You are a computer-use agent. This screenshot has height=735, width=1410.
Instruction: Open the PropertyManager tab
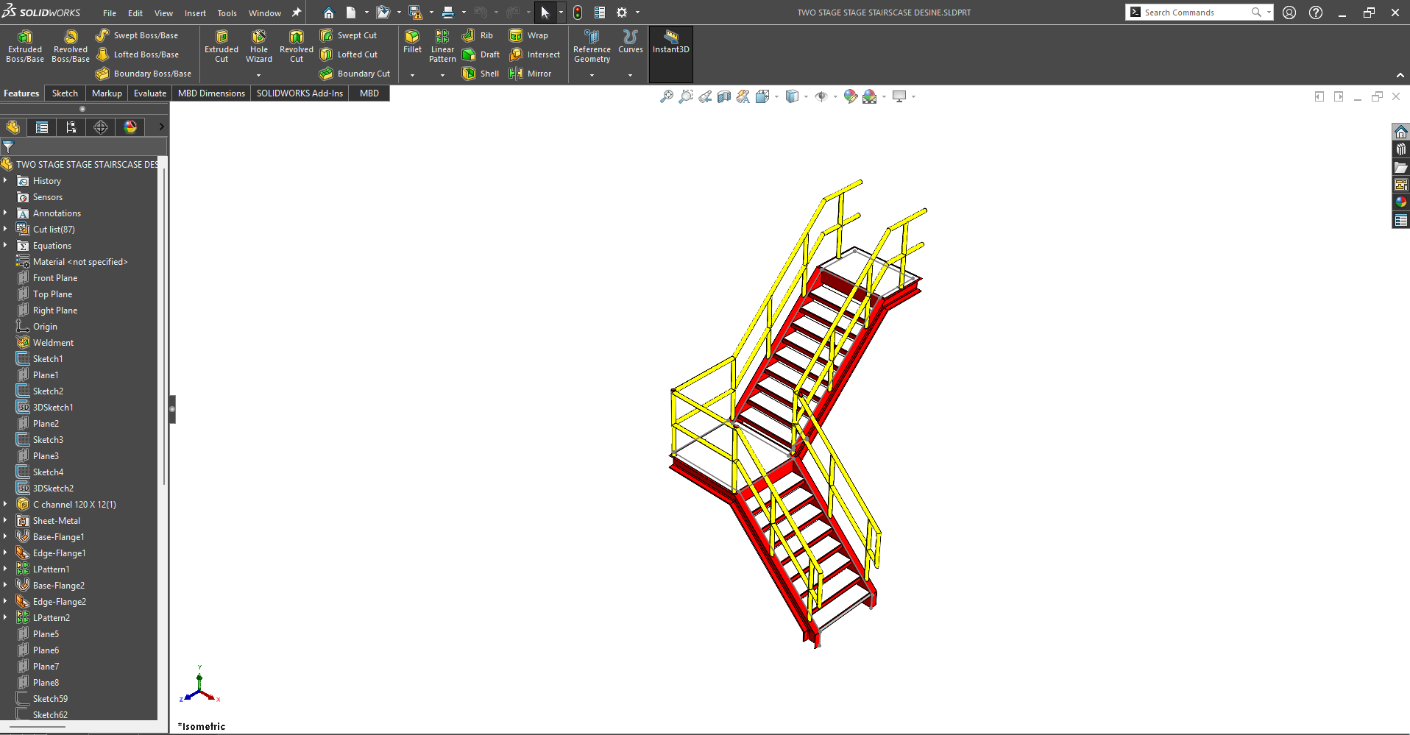(42, 127)
